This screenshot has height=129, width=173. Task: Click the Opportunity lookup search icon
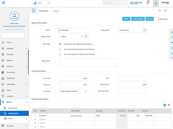coord(86,36)
